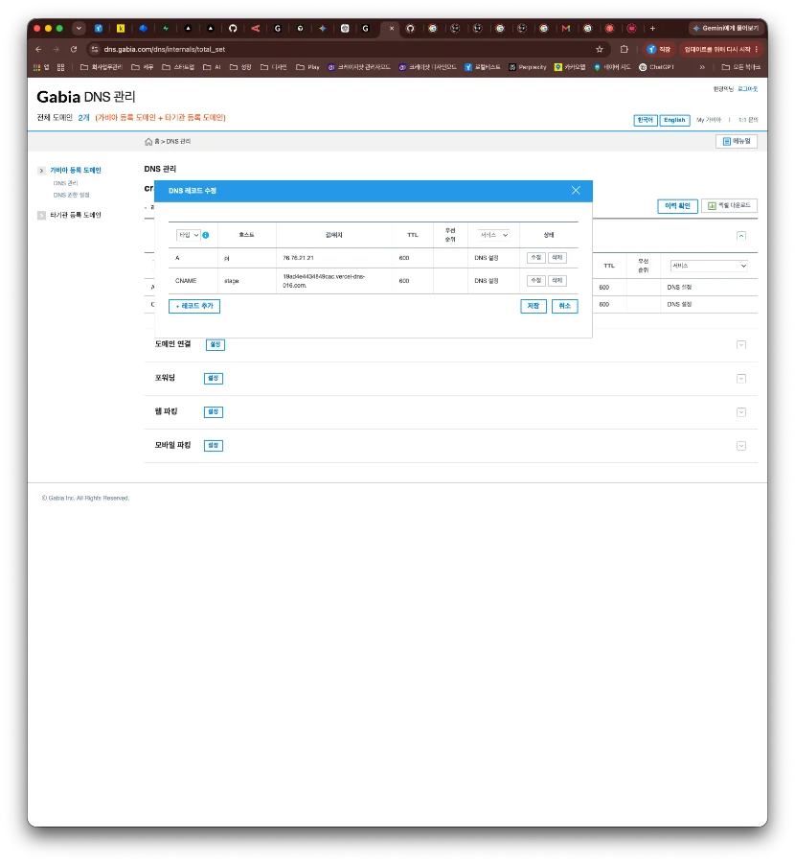Click 설정 button beside 모바일 파킹
The width and height of the screenshot is (795, 863).
click(214, 445)
